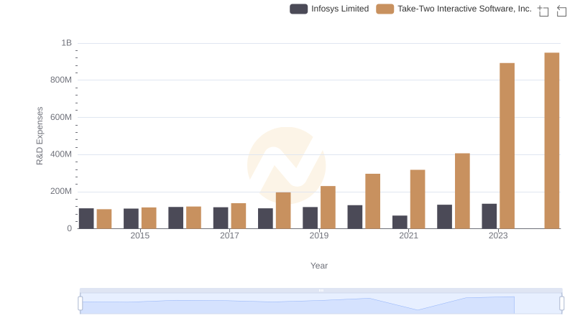The width and height of the screenshot is (575, 331).
Task: Toggle Infosys Limited legend entry
Action: [329, 9]
